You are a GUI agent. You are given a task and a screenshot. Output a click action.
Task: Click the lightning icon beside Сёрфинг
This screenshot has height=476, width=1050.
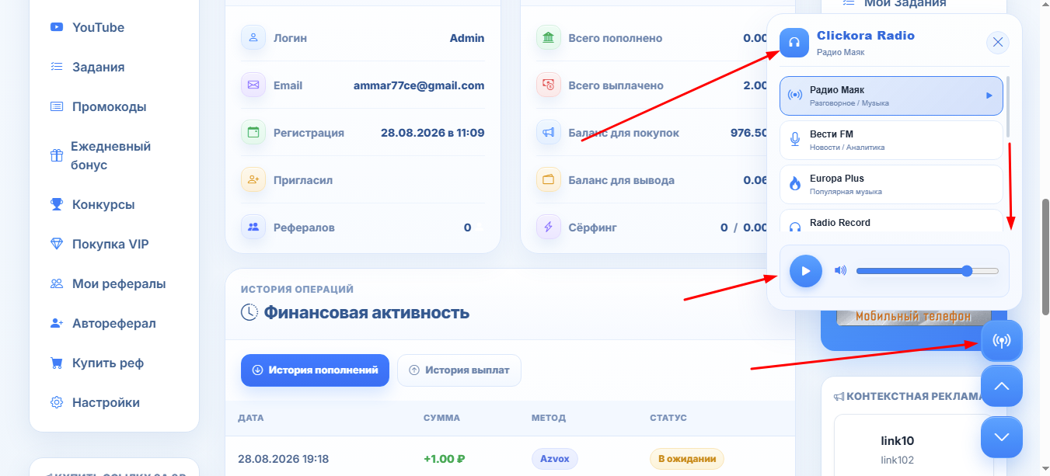[549, 227]
